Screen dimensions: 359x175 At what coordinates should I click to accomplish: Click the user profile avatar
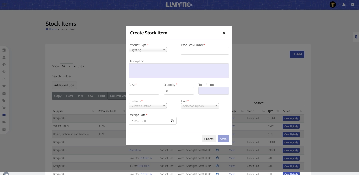pyautogui.click(x=332, y=5)
